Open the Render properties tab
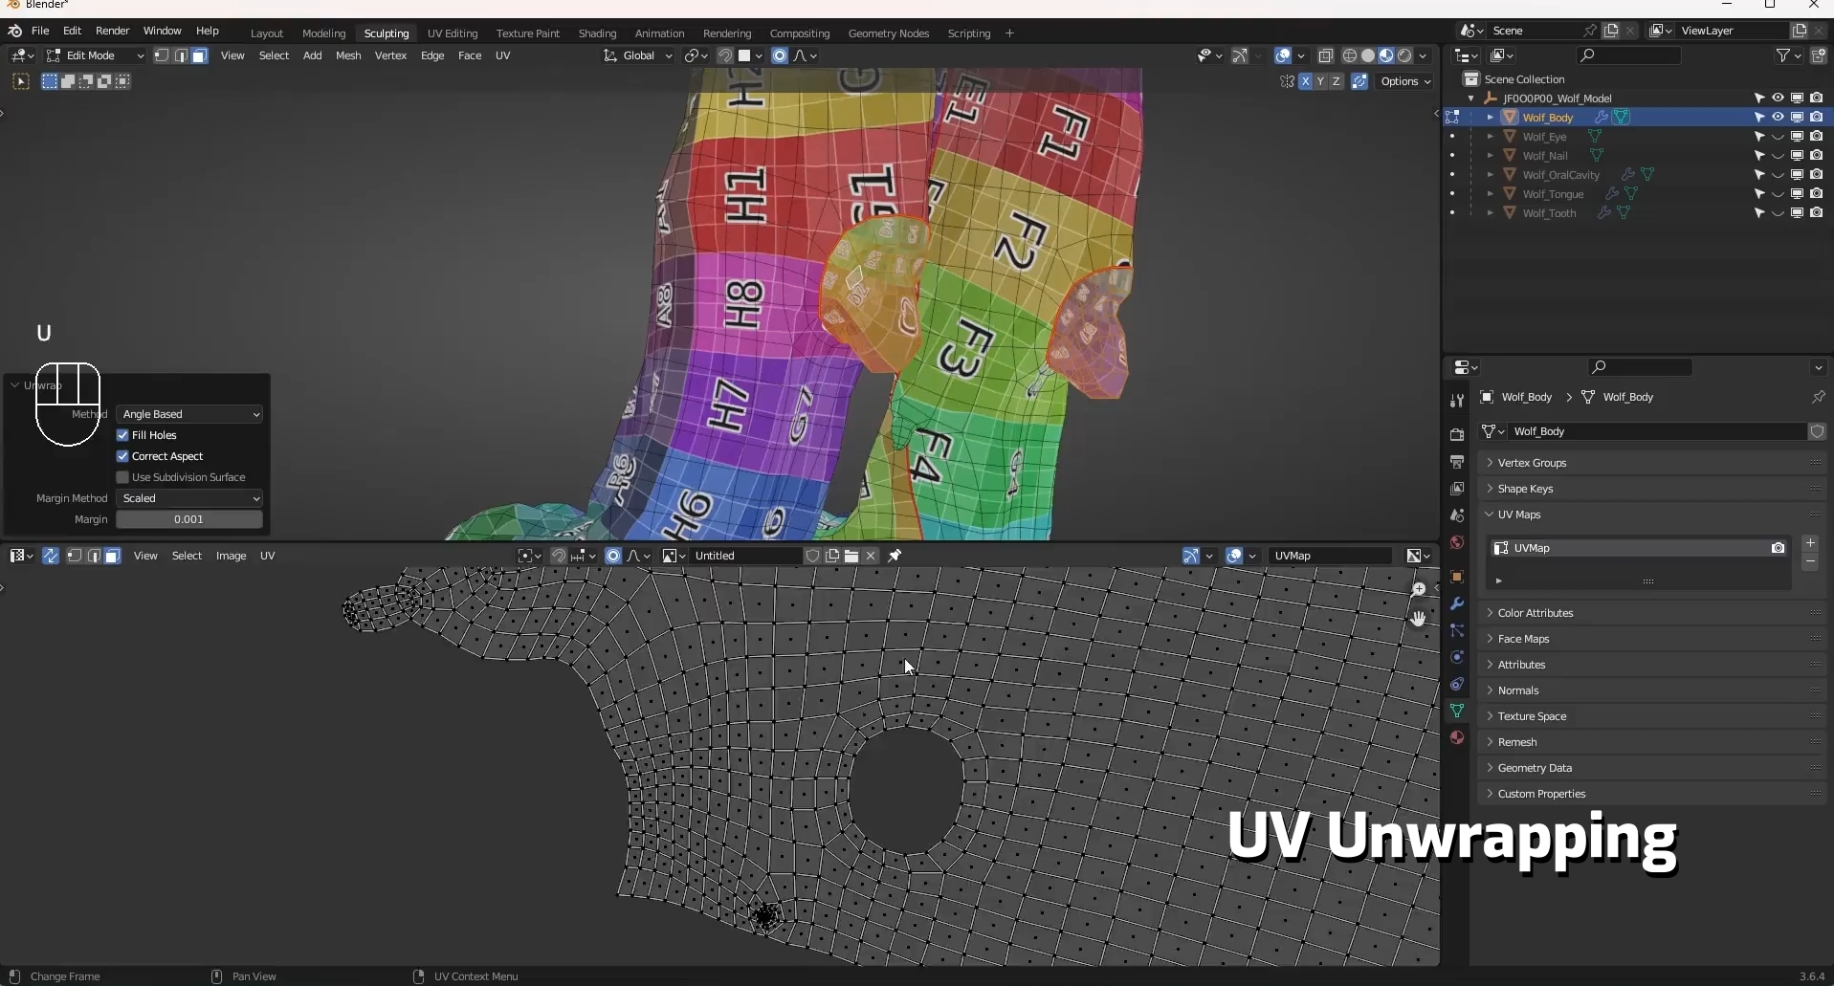The image size is (1834, 986). (1456, 434)
